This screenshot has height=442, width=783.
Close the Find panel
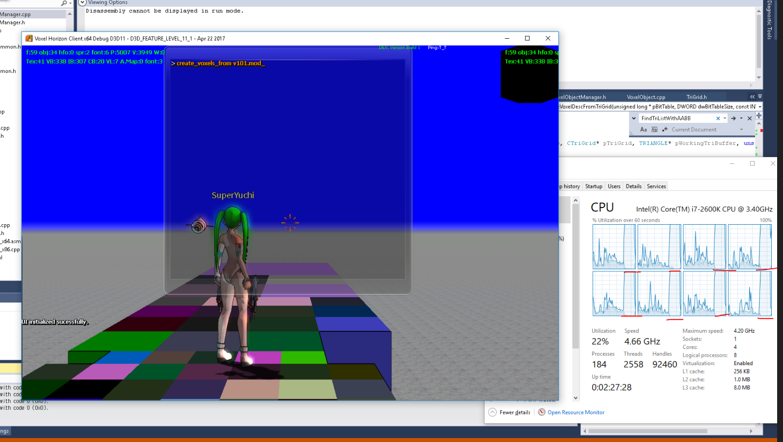[x=749, y=118]
